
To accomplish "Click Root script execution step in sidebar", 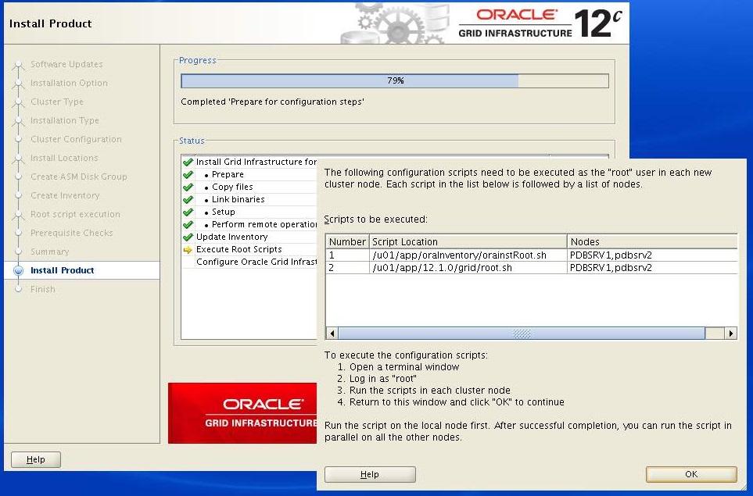I will click(x=75, y=214).
